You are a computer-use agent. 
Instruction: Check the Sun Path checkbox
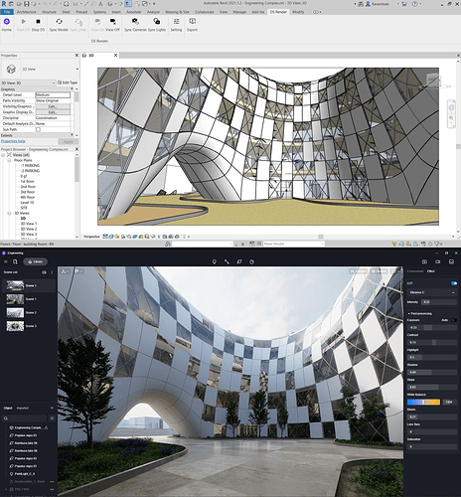(38, 129)
